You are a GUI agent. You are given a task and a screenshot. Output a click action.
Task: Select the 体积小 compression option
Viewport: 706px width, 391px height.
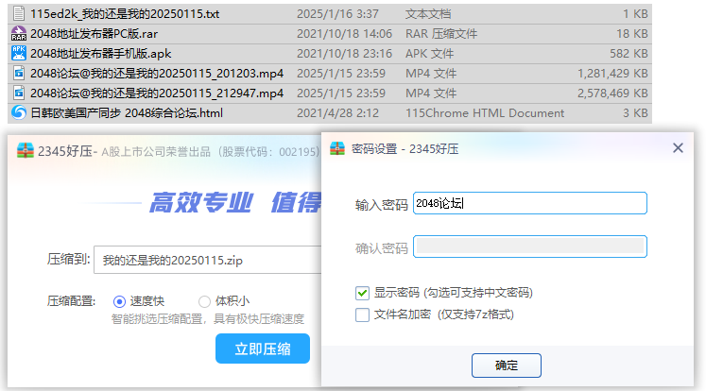coord(204,301)
